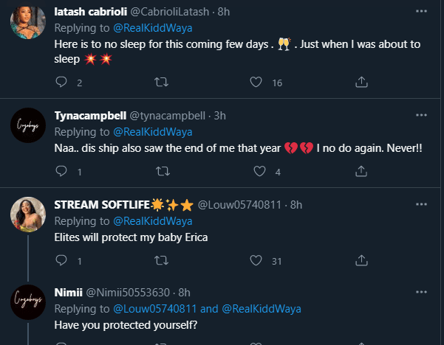Open more options on Nimii's tweet
This screenshot has height=345, width=444.
click(x=421, y=293)
